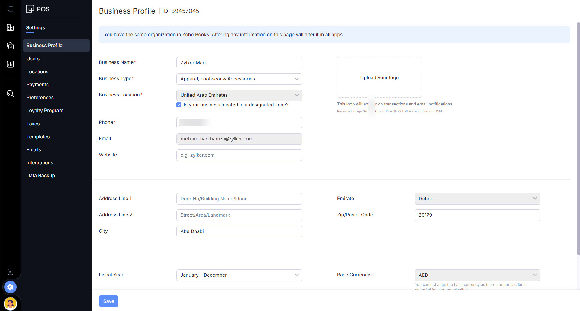Collapse the sidebar with the back arrow icon
The width and height of the screenshot is (580, 311).
(10, 9)
